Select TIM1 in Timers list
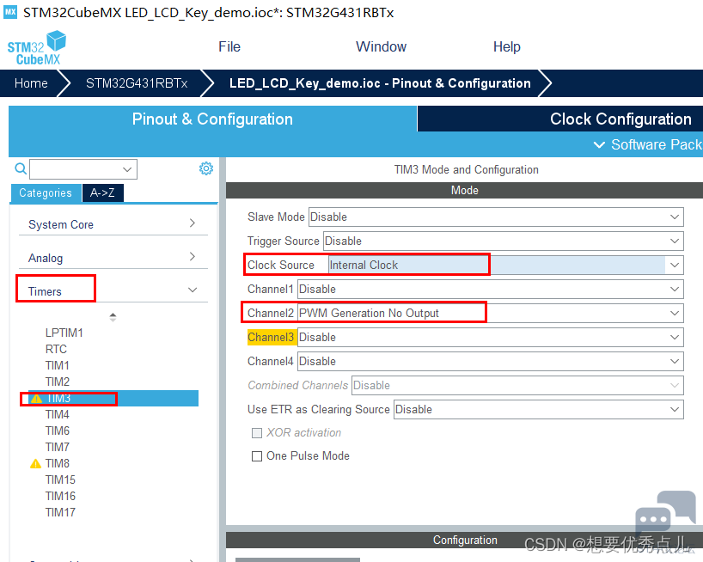Image resolution: width=703 pixels, height=562 pixels. [57, 366]
